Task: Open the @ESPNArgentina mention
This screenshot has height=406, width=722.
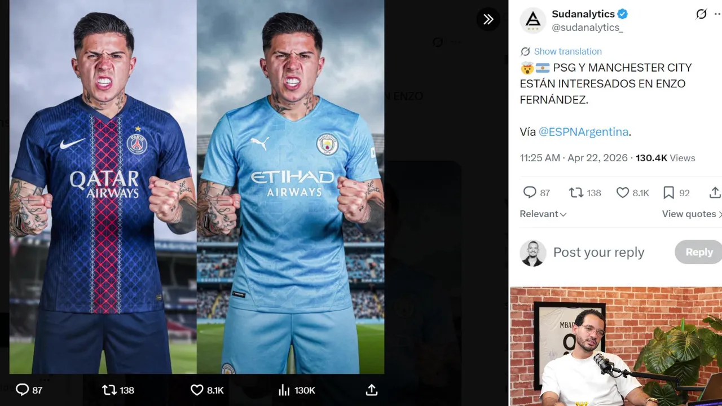Action: 583,132
